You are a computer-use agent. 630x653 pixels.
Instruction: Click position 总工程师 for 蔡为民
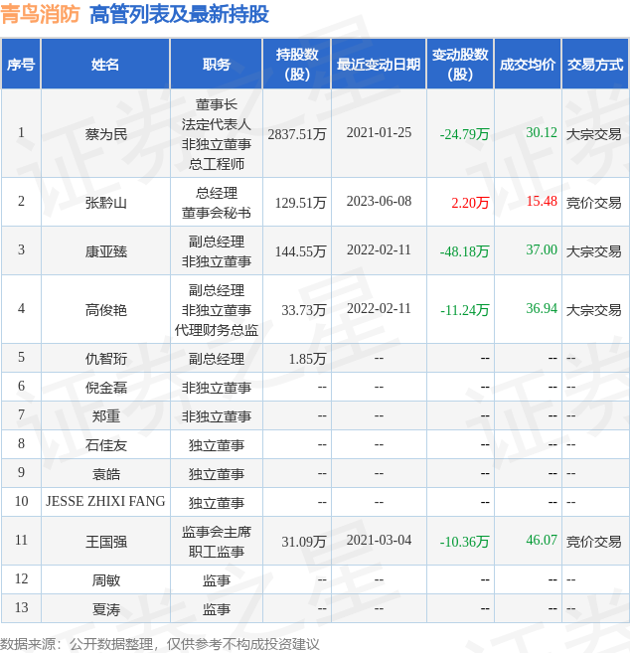(216, 164)
